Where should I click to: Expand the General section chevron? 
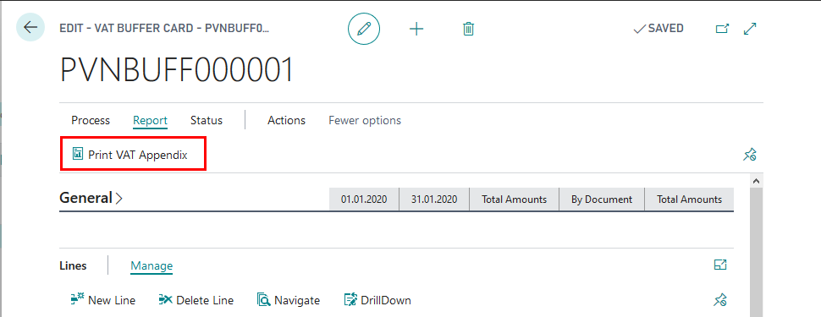(x=118, y=199)
